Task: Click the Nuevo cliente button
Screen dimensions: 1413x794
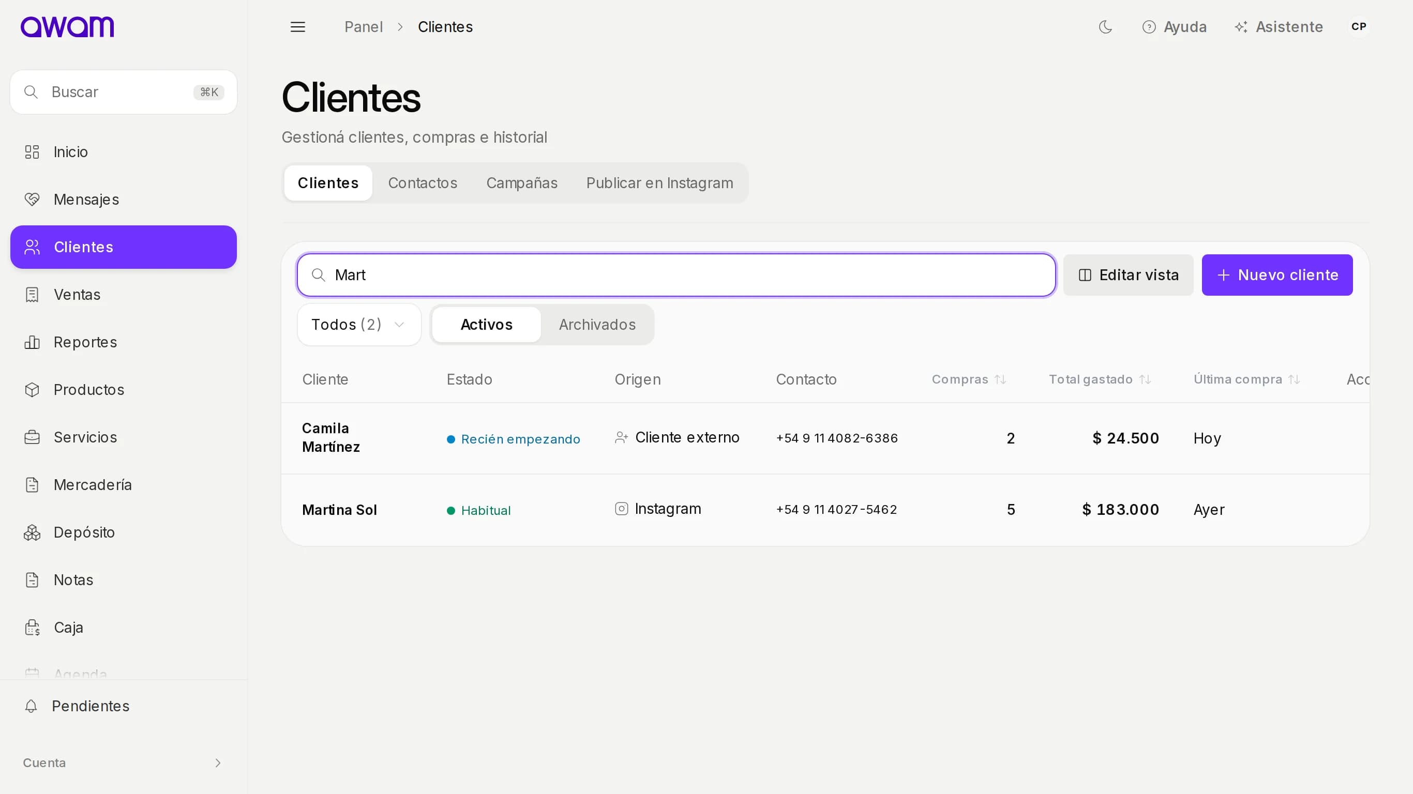Action: click(x=1277, y=276)
